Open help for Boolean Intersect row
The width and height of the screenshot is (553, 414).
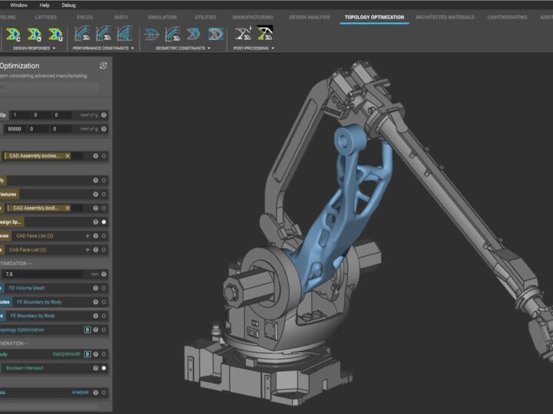pyautogui.click(x=95, y=368)
